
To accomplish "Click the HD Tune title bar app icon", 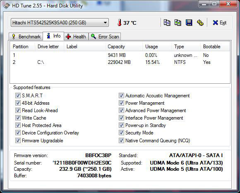I will (7, 6).
